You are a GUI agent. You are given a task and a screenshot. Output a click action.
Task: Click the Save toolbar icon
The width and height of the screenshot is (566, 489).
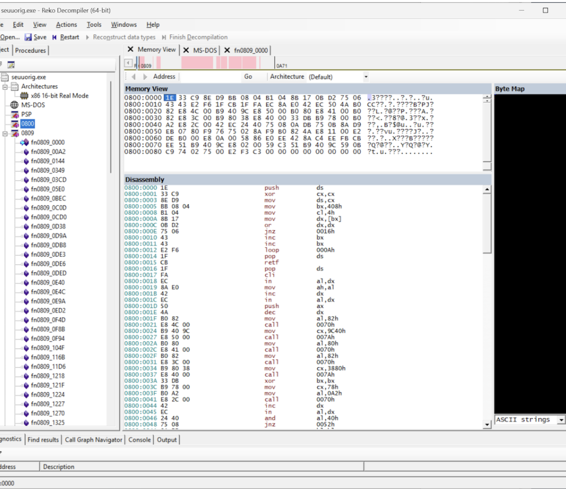(29, 37)
